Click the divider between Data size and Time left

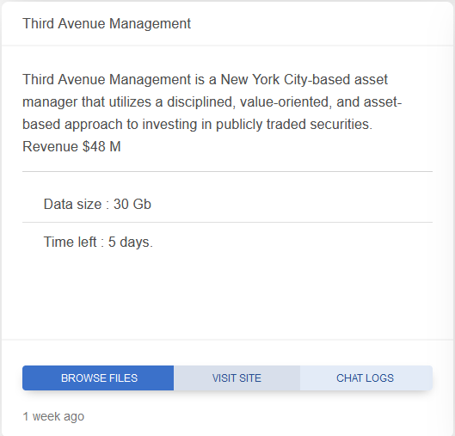(227, 223)
